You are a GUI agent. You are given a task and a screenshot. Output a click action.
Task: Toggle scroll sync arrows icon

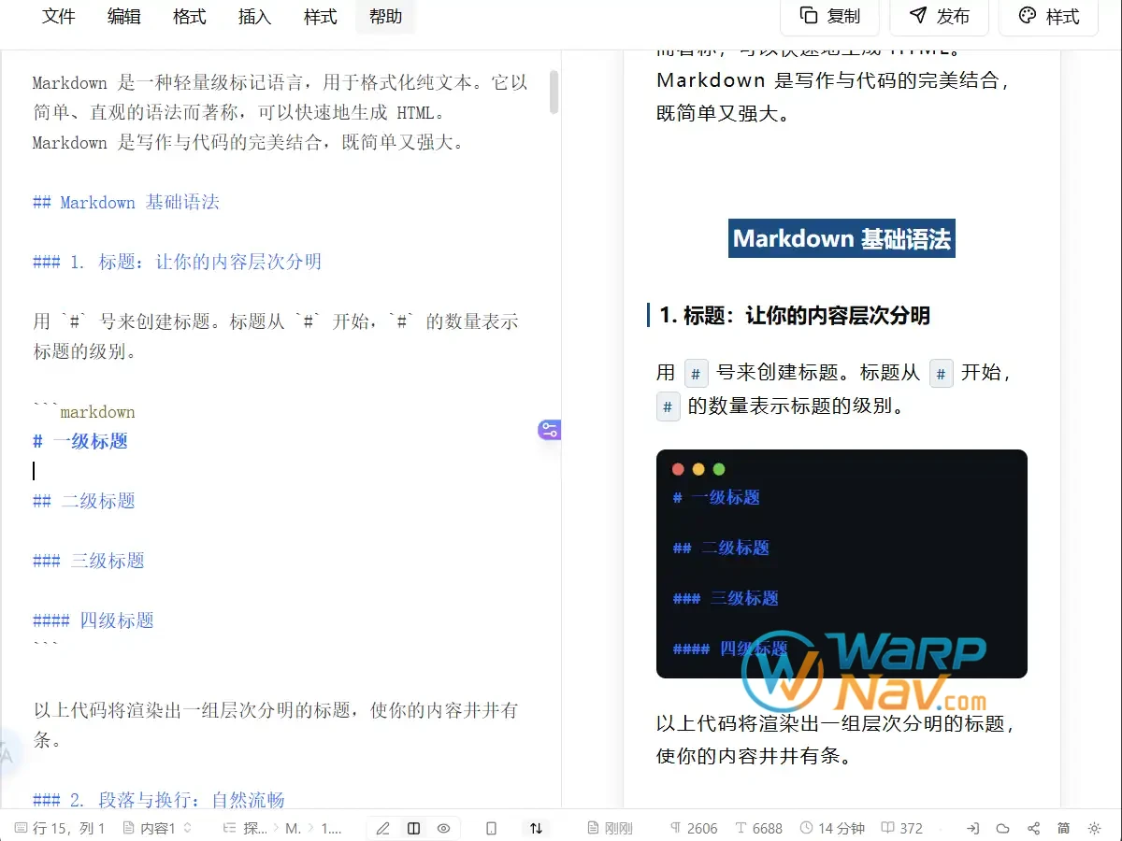[536, 828]
